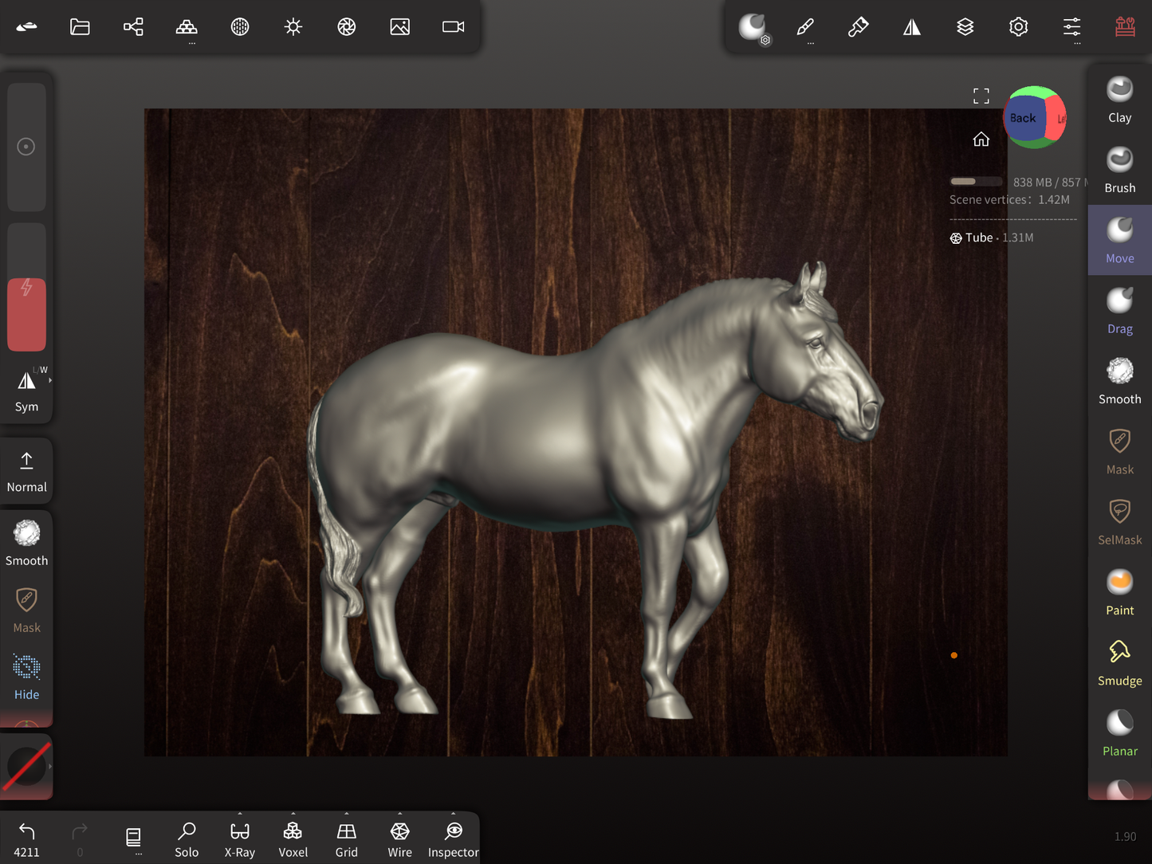Click the red intensity slider

(26, 314)
